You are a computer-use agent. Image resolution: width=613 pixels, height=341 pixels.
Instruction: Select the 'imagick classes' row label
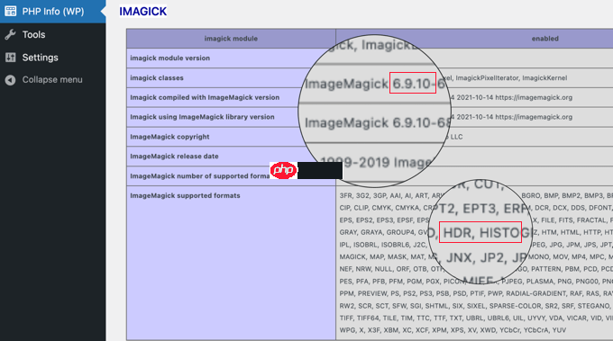(157, 78)
